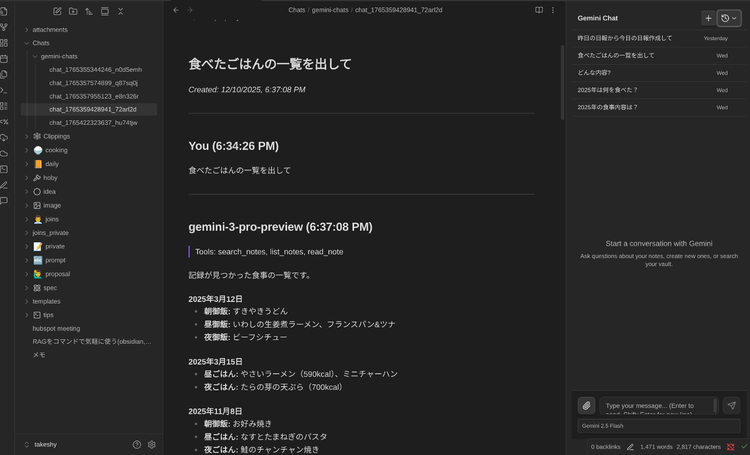Start a new Gemini chat with plus icon

[x=708, y=18]
